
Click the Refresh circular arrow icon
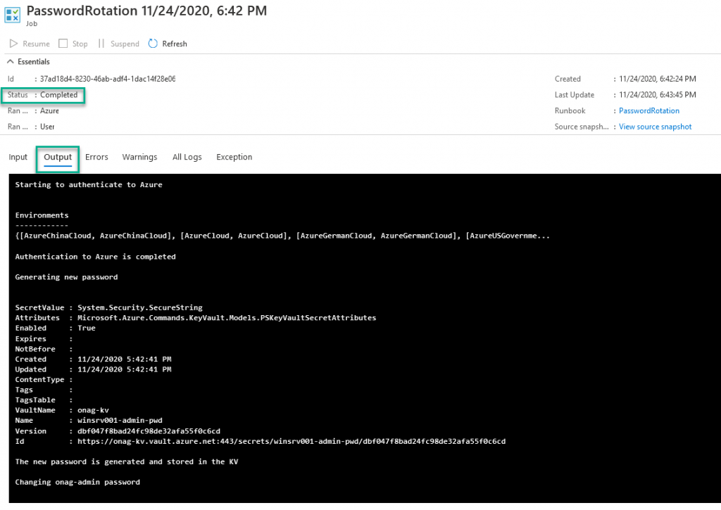(153, 44)
